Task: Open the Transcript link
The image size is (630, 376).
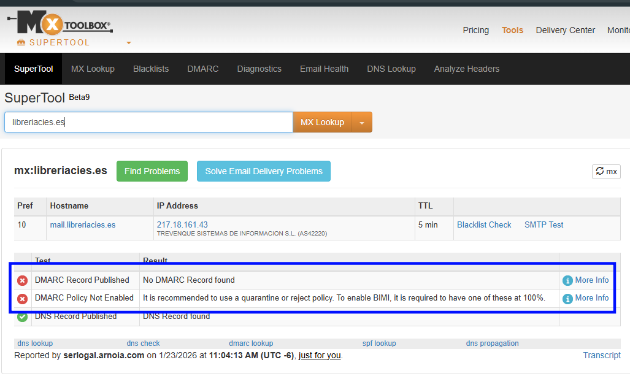Action: [601, 356]
